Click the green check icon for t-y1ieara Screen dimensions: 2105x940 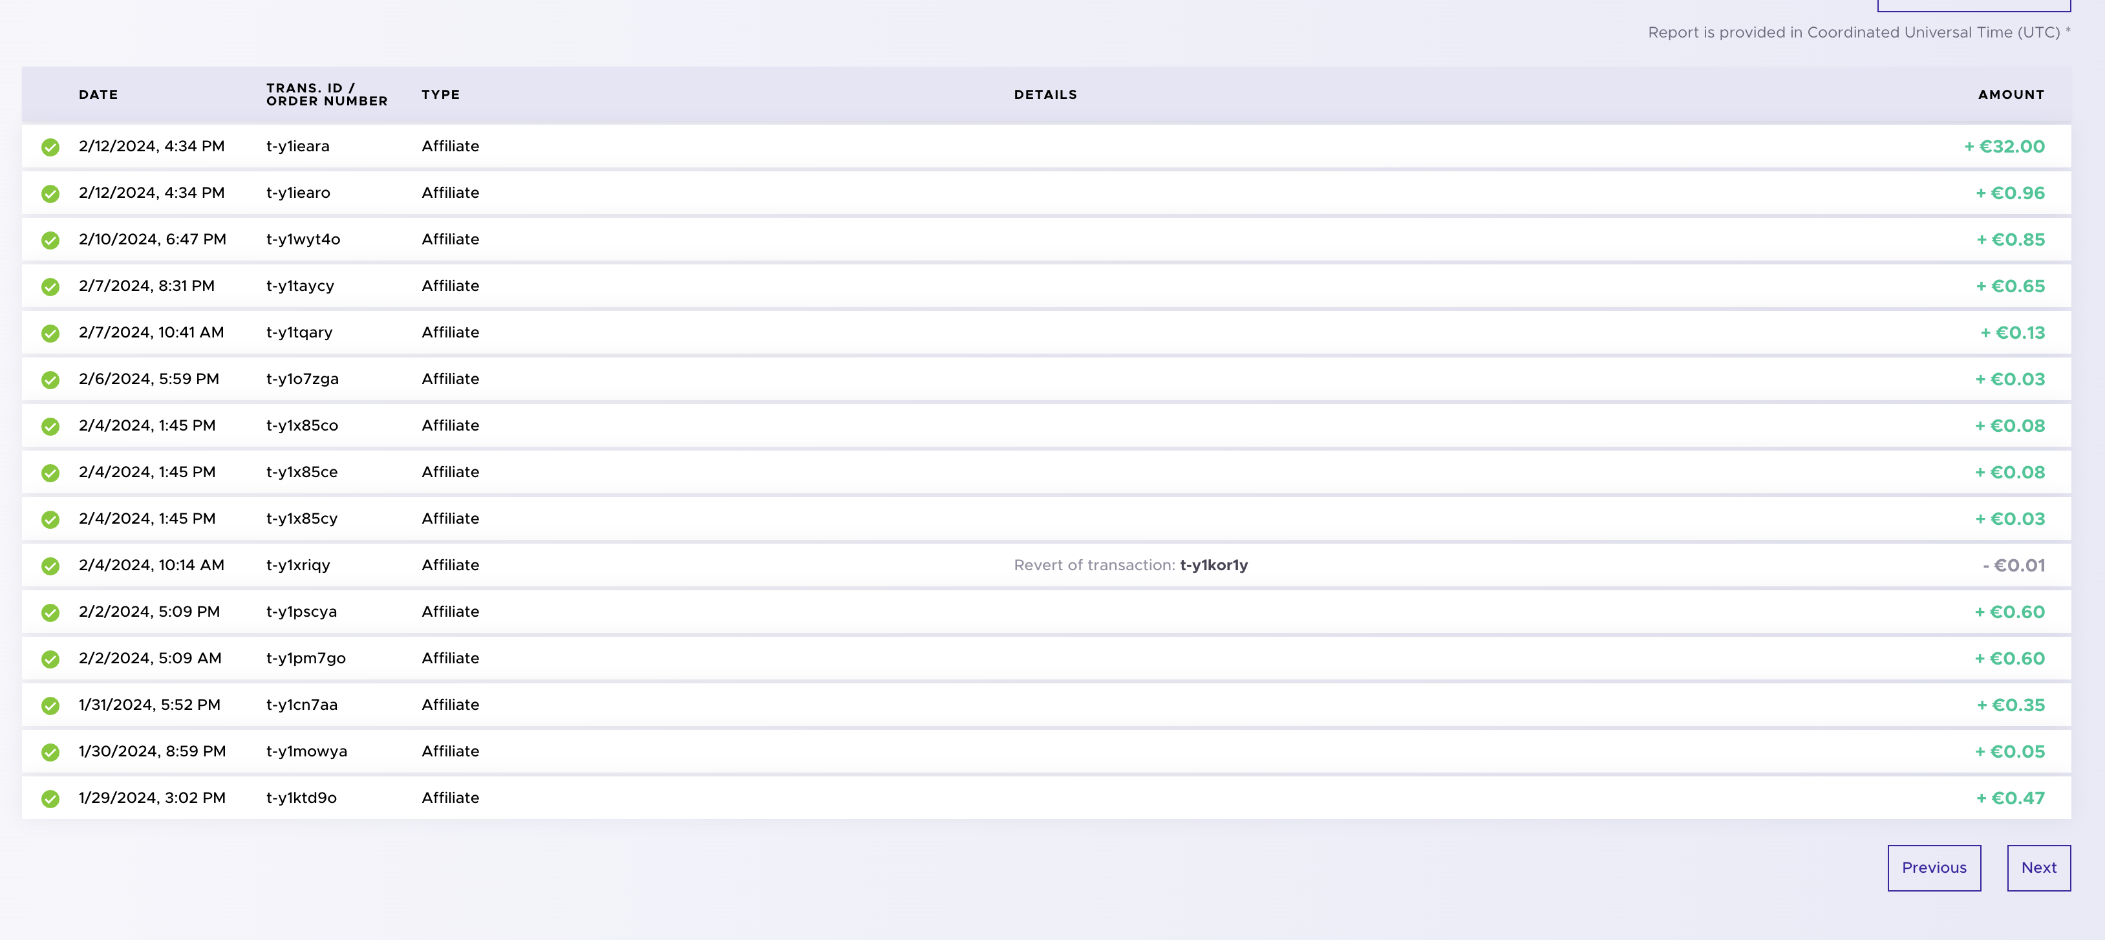click(x=50, y=147)
